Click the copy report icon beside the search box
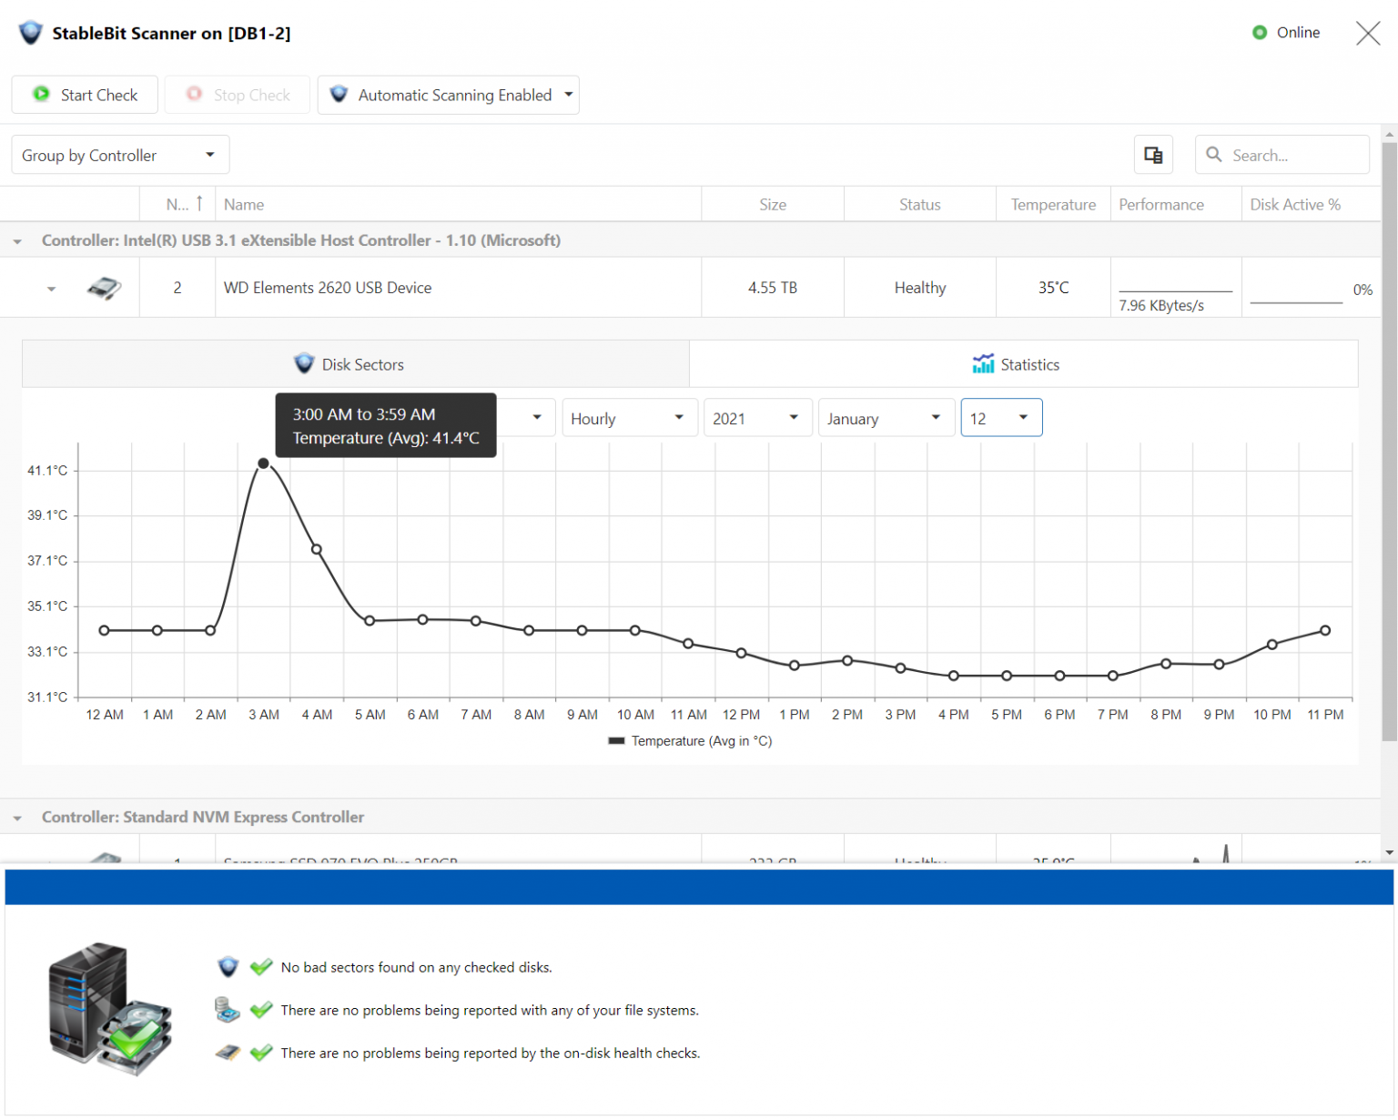 click(1153, 155)
